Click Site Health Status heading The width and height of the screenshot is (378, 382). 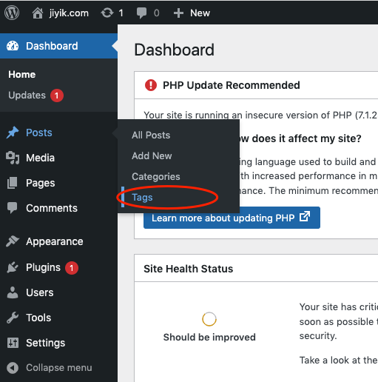pyautogui.click(x=189, y=269)
